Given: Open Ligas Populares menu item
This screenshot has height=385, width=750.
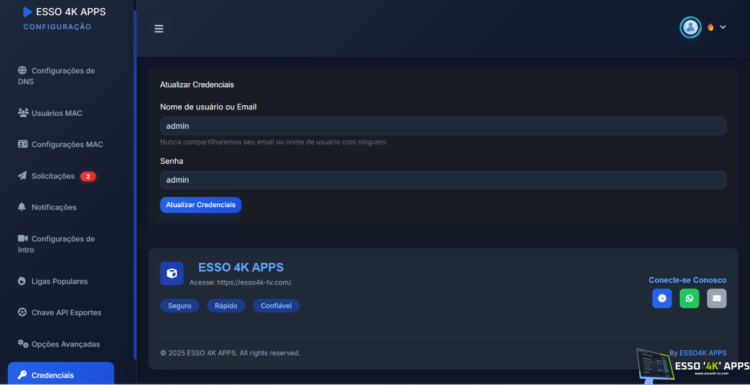Looking at the screenshot, I should tap(59, 281).
